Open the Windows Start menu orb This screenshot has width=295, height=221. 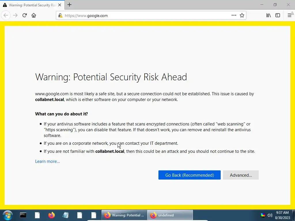8,215
